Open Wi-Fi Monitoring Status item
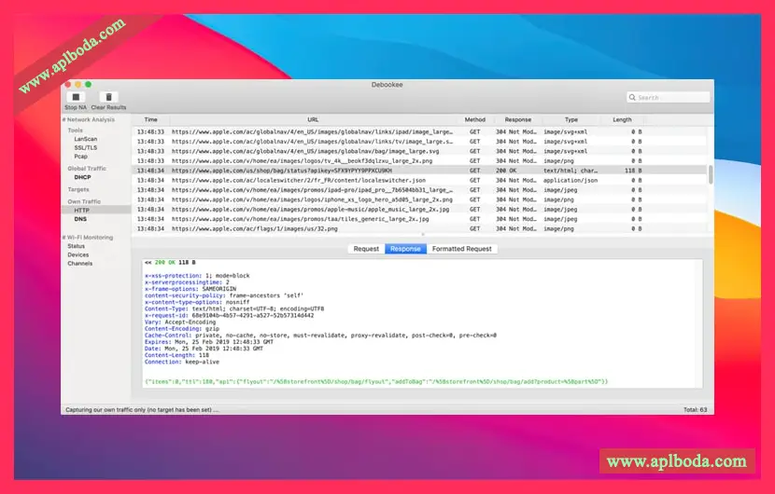The height and width of the screenshot is (494, 775). click(x=77, y=246)
